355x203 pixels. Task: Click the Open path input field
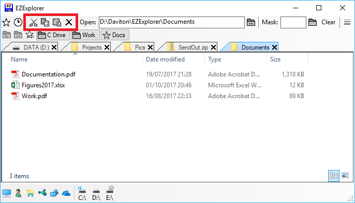pyautogui.click(x=172, y=22)
